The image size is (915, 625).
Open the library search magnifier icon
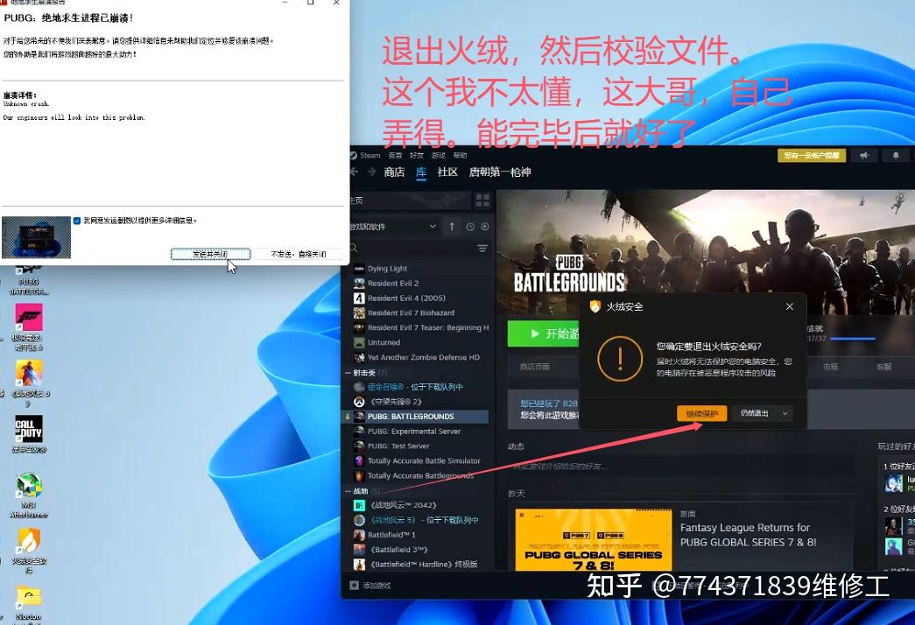(x=353, y=249)
